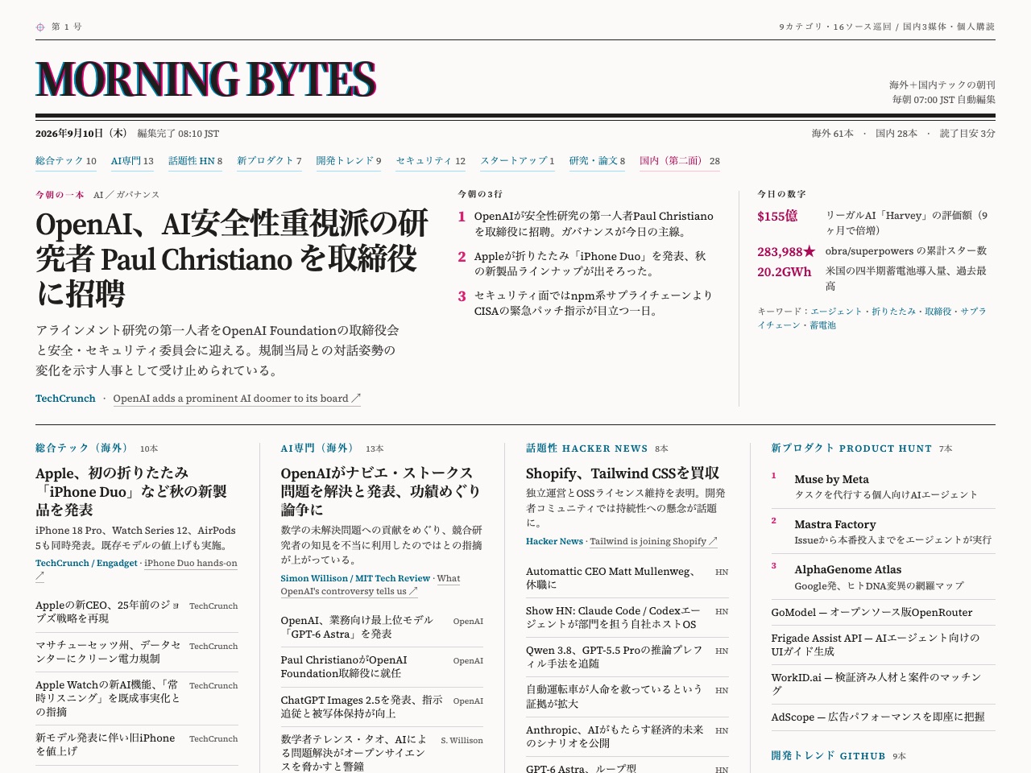Image resolution: width=1031 pixels, height=773 pixels.
Task: Click the Show HN: Claude Code / Codex item
Action: click(627, 618)
